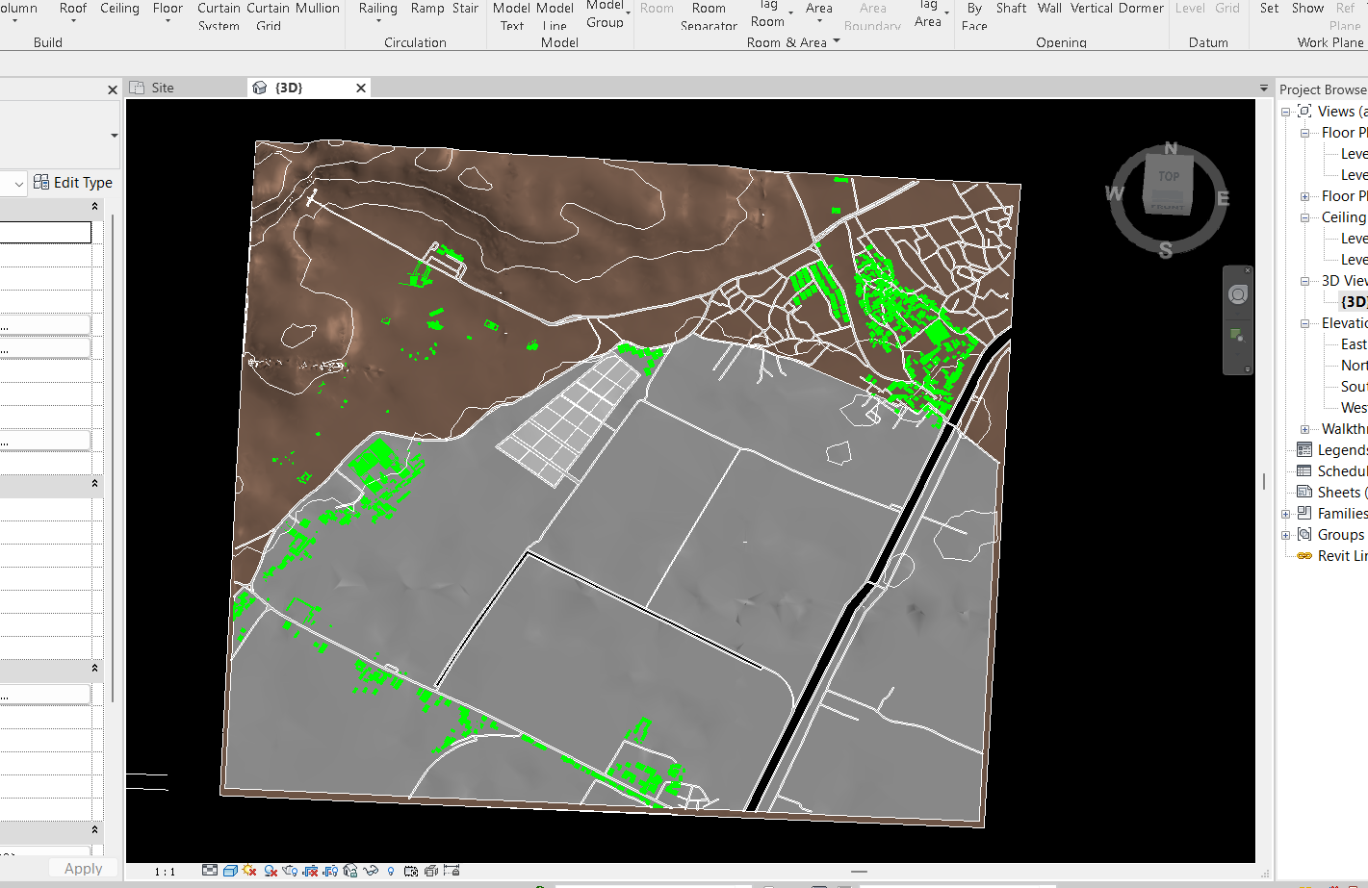The image size is (1368, 888).
Task: Click the Reveal Hidden Elements lightbulb
Action: coord(390,871)
